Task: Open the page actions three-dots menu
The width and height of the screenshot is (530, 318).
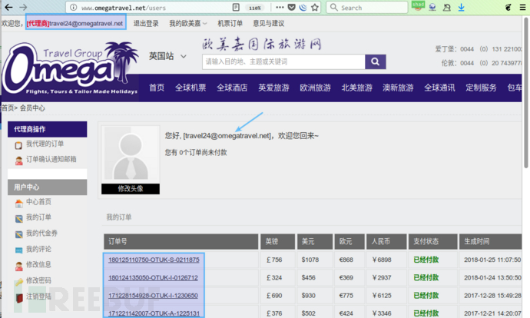Action: tap(280, 8)
